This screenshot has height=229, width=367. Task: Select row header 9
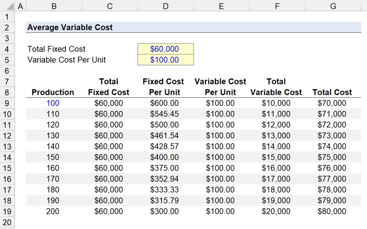pos(7,103)
